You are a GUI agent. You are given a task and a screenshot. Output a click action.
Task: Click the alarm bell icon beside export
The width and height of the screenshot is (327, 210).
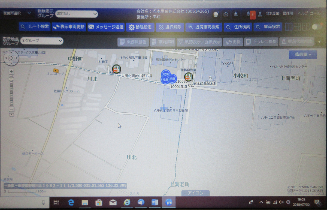[236, 14]
